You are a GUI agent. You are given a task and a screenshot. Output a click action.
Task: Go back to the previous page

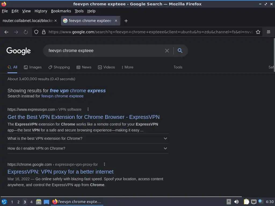[x=6, y=32]
